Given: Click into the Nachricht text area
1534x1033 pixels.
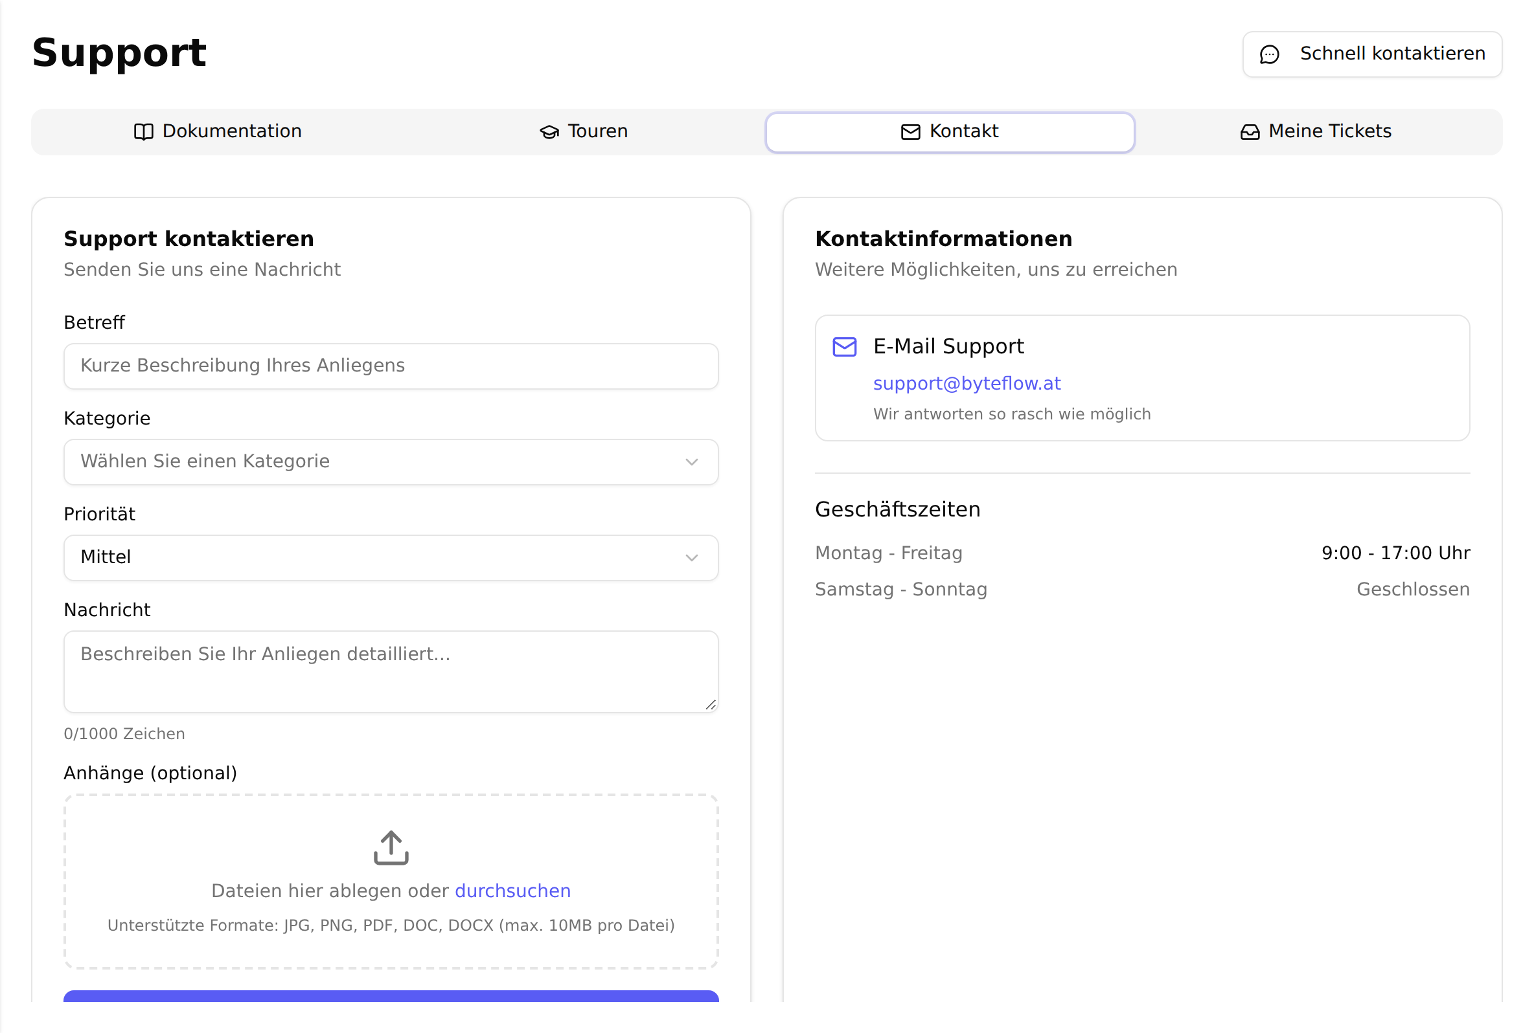Looking at the screenshot, I should (391, 671).
